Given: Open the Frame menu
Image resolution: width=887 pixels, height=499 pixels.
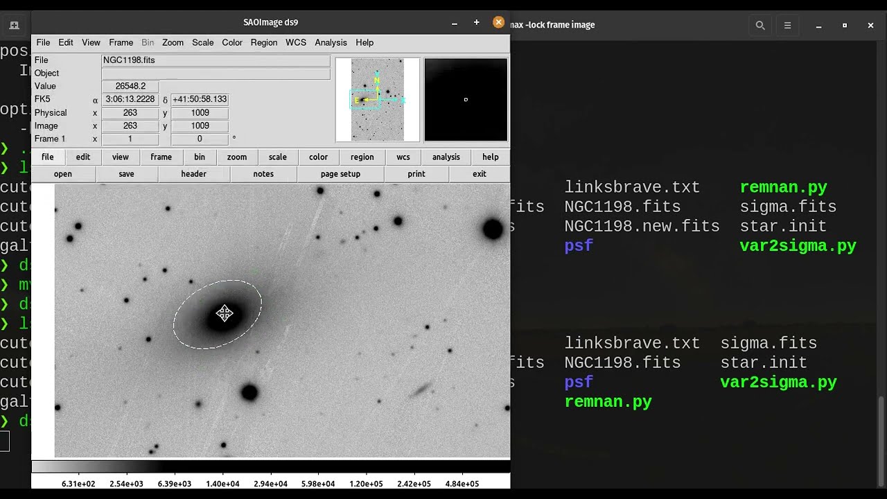Looking at the screenshot, I should pos(121,42).
